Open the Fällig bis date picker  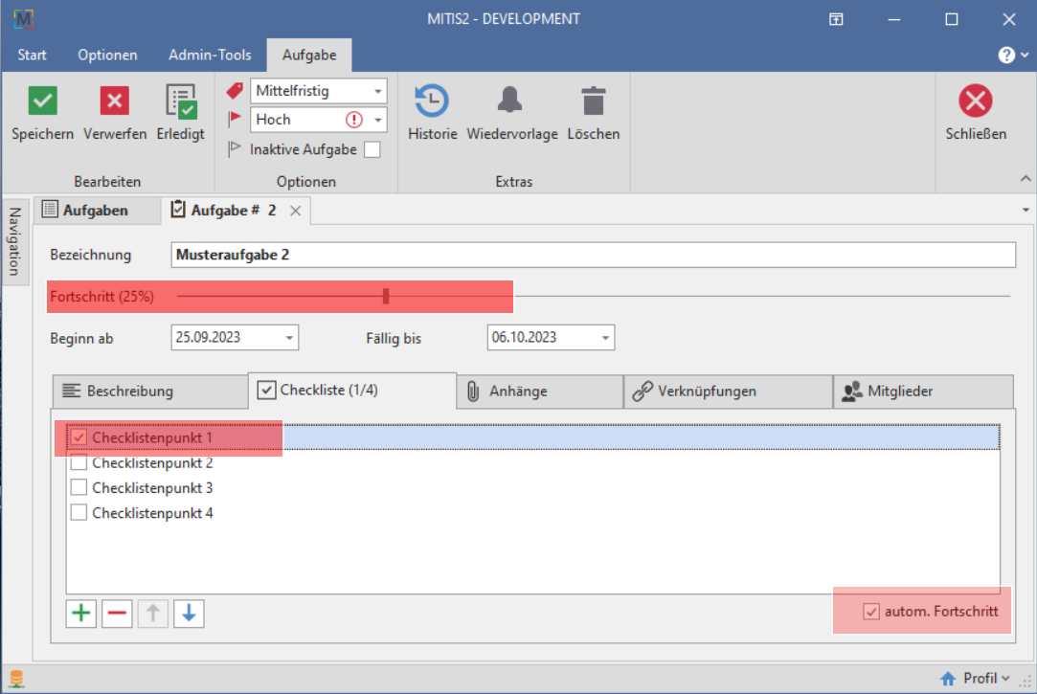click(605, 338)
